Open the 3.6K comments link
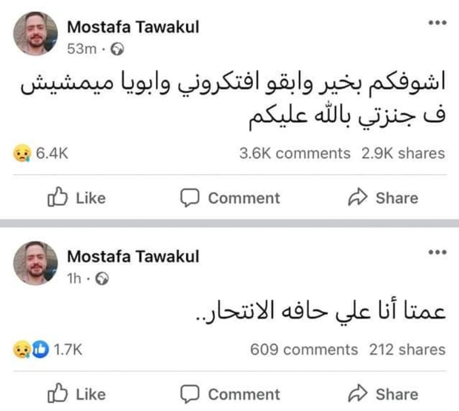This screenshot has height=411, width=459. coord(294,154)
